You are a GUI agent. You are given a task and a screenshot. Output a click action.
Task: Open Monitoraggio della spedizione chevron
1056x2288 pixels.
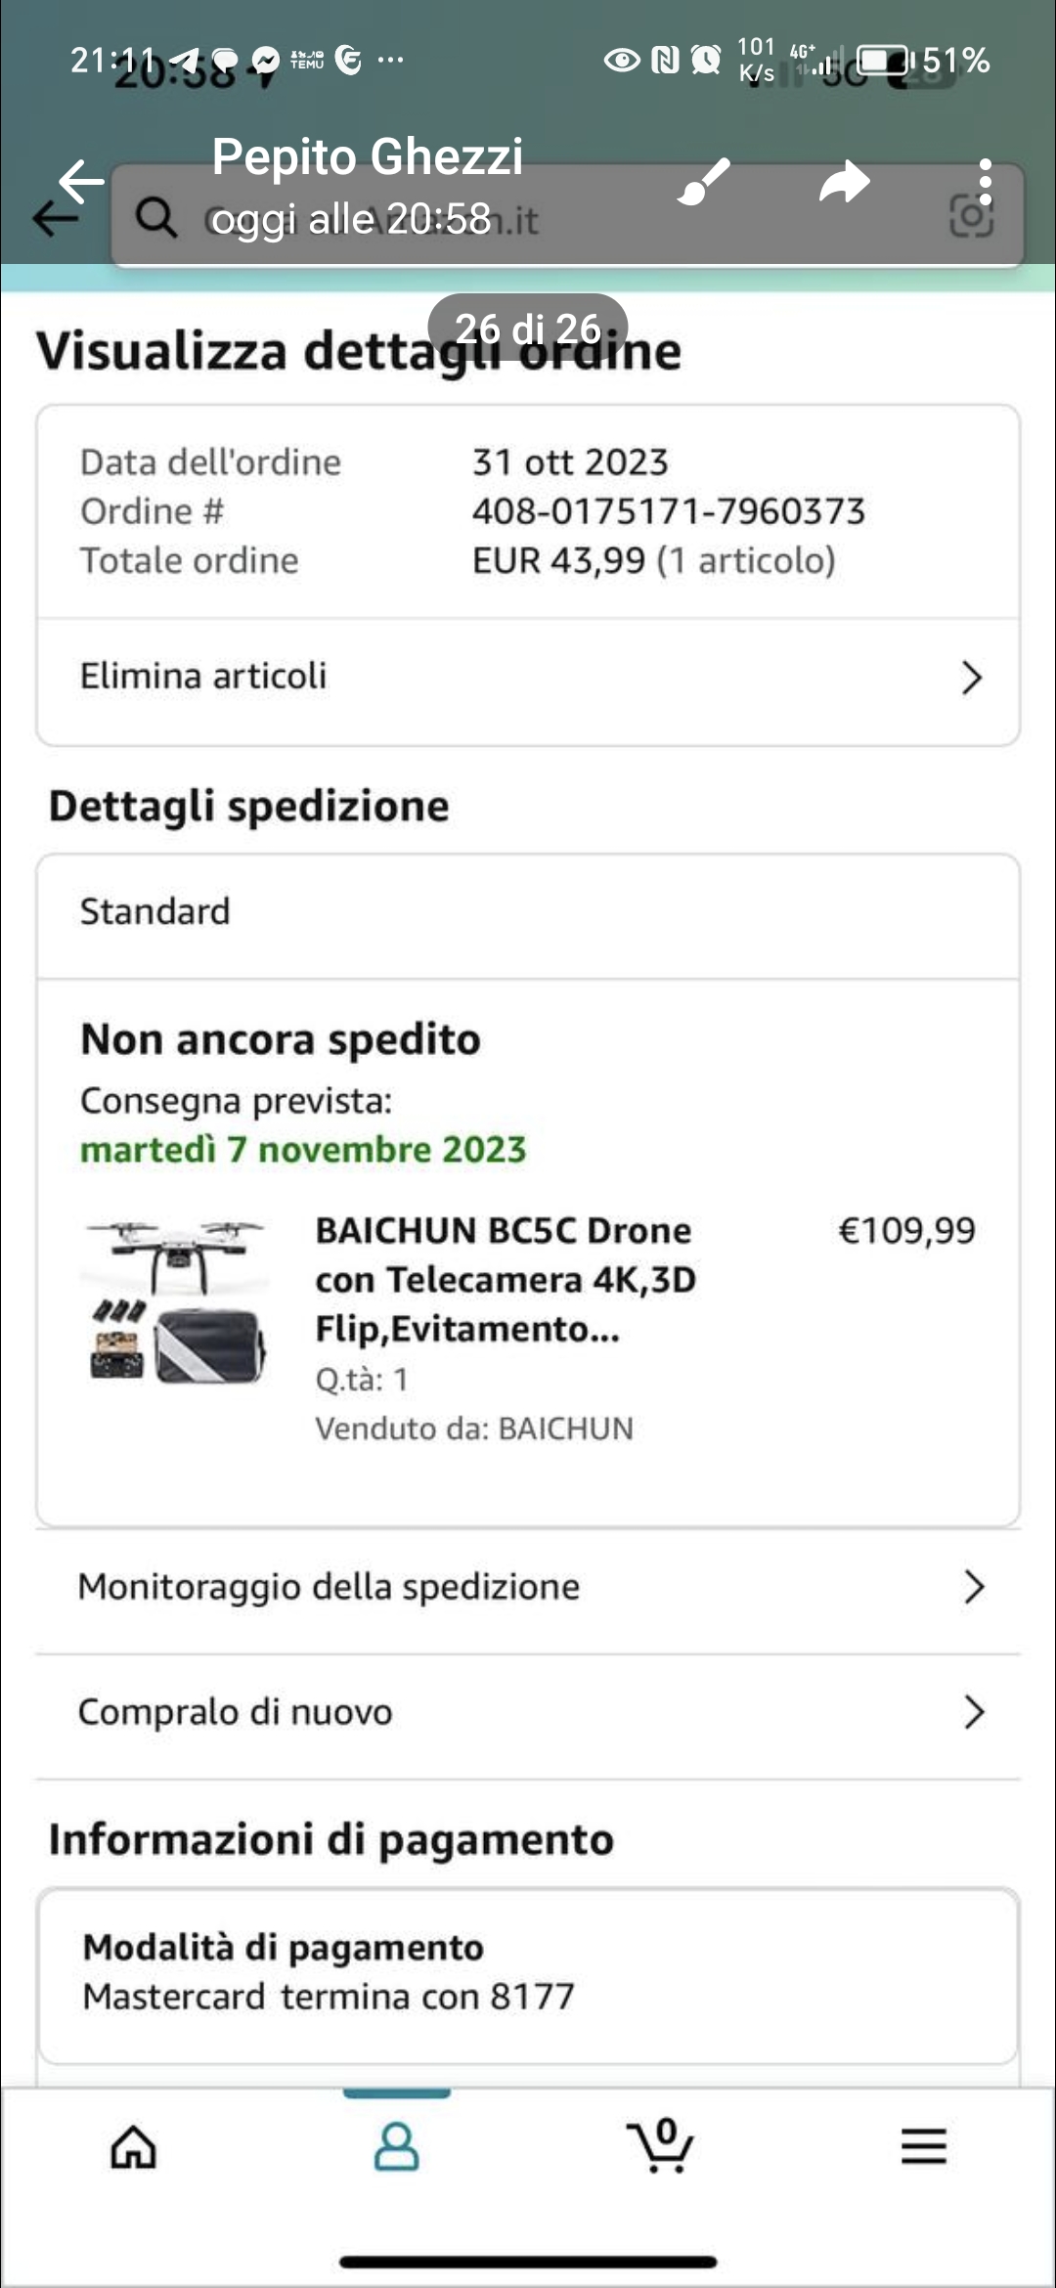pos(973,1587)
